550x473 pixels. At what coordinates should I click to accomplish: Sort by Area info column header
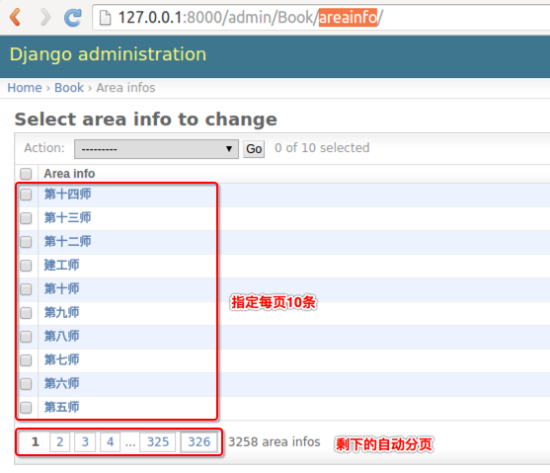coord(69,174)
